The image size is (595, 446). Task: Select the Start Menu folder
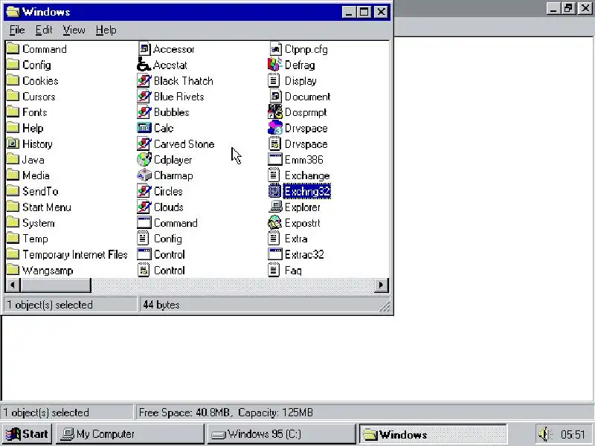point(39,207)
